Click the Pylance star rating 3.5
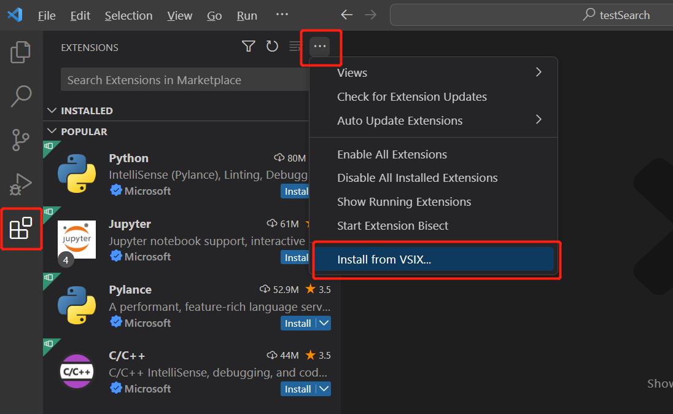The image size is (673, 414). (318, 289)
